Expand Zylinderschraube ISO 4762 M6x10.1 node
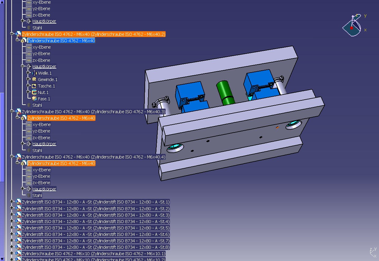The image size is (379, 261). (12, 253)
